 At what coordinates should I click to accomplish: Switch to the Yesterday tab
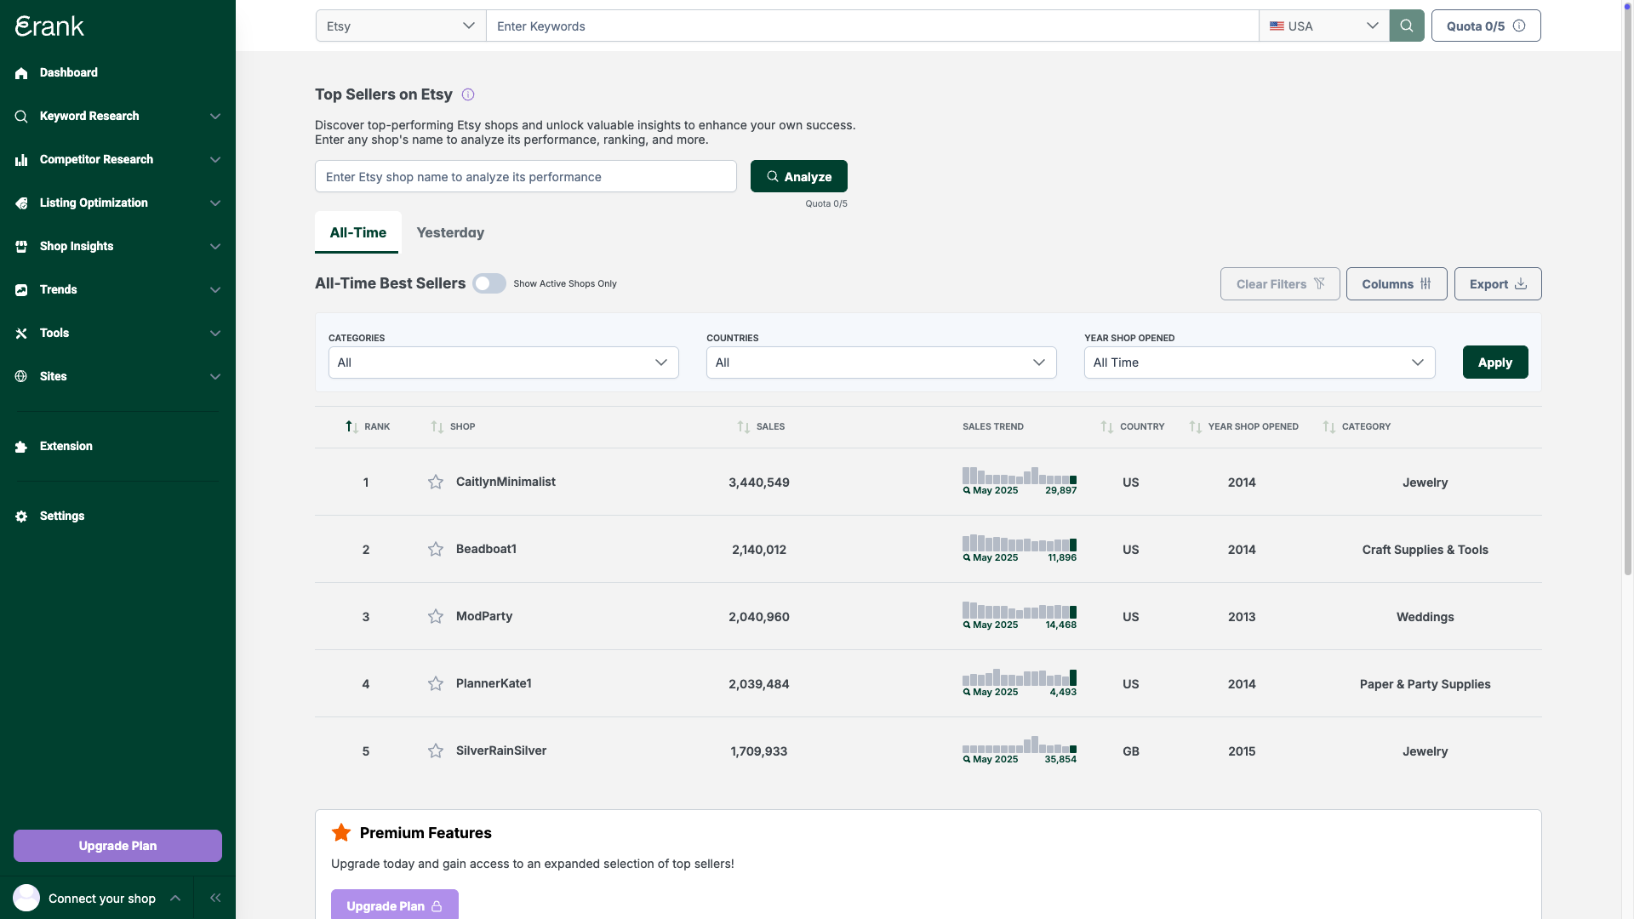(x=450, y=233)
